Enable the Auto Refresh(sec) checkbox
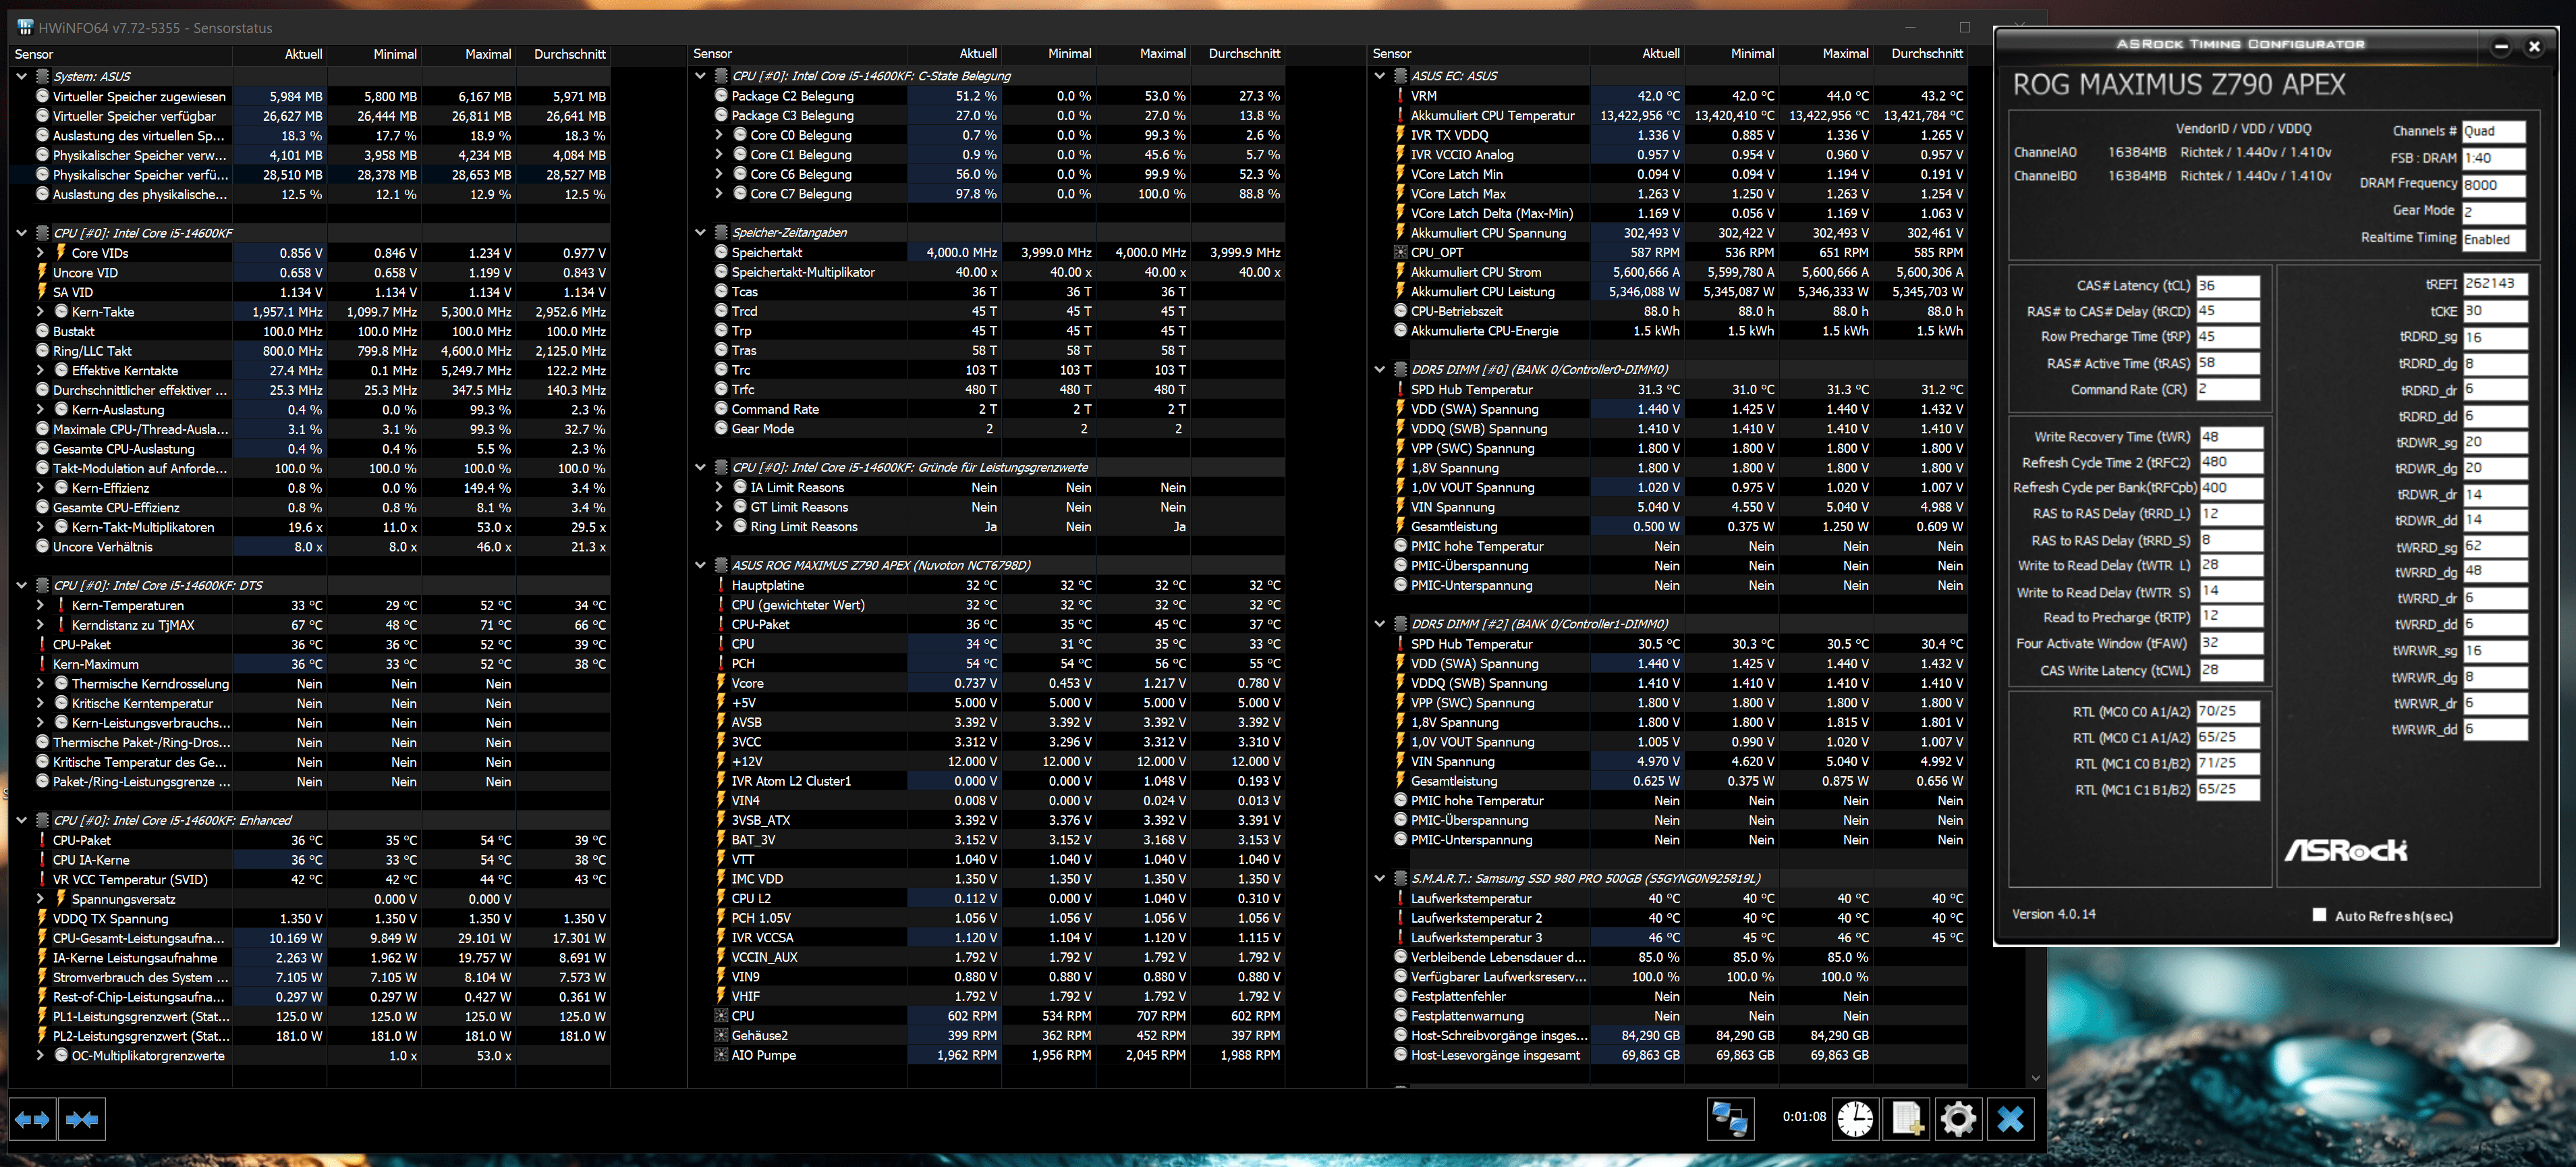This screenshot has width=2576, height=1167. (2319, 915)
